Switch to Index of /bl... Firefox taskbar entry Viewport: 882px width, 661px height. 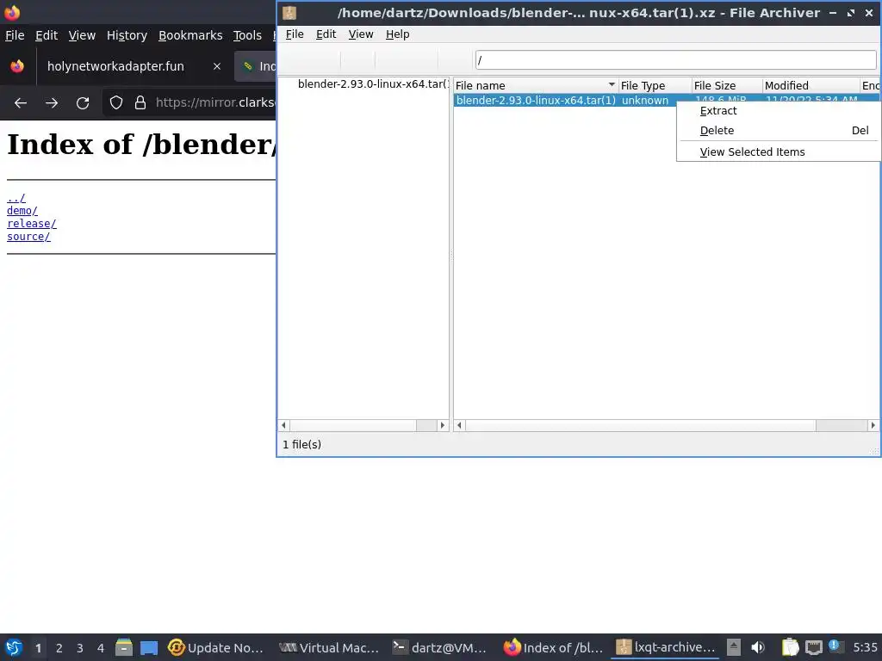pyautogui.click(x=552, y=647)
